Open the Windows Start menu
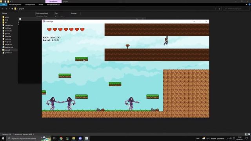The width and height of the screenshot is (251, 141). (x=3, y=138)
